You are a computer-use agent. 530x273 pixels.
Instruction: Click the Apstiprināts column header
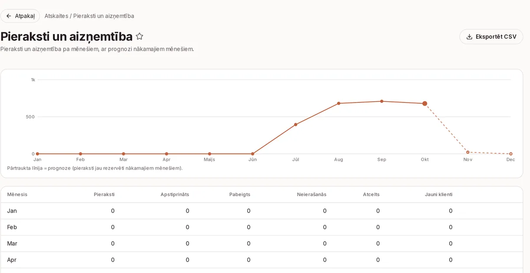point(175,194)
